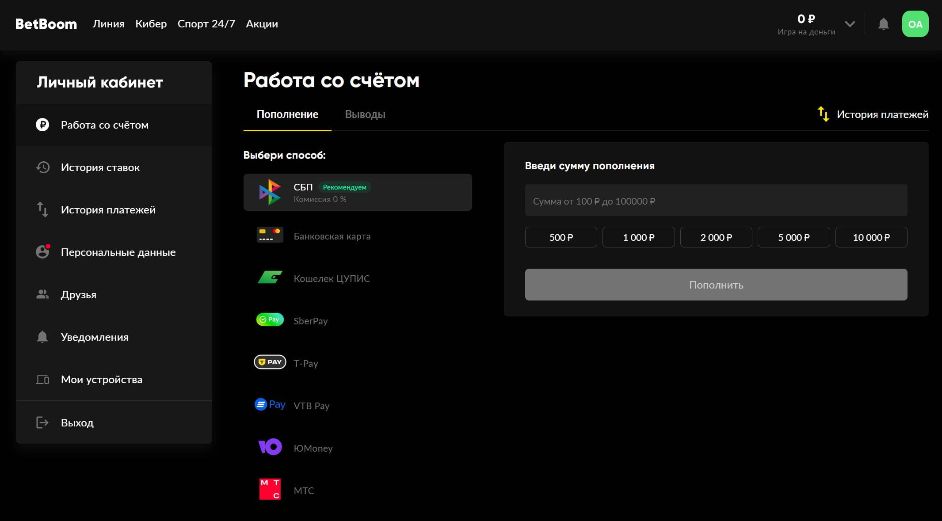
Task: Click the Выход logout icon
Action: [x=42, y=422]
